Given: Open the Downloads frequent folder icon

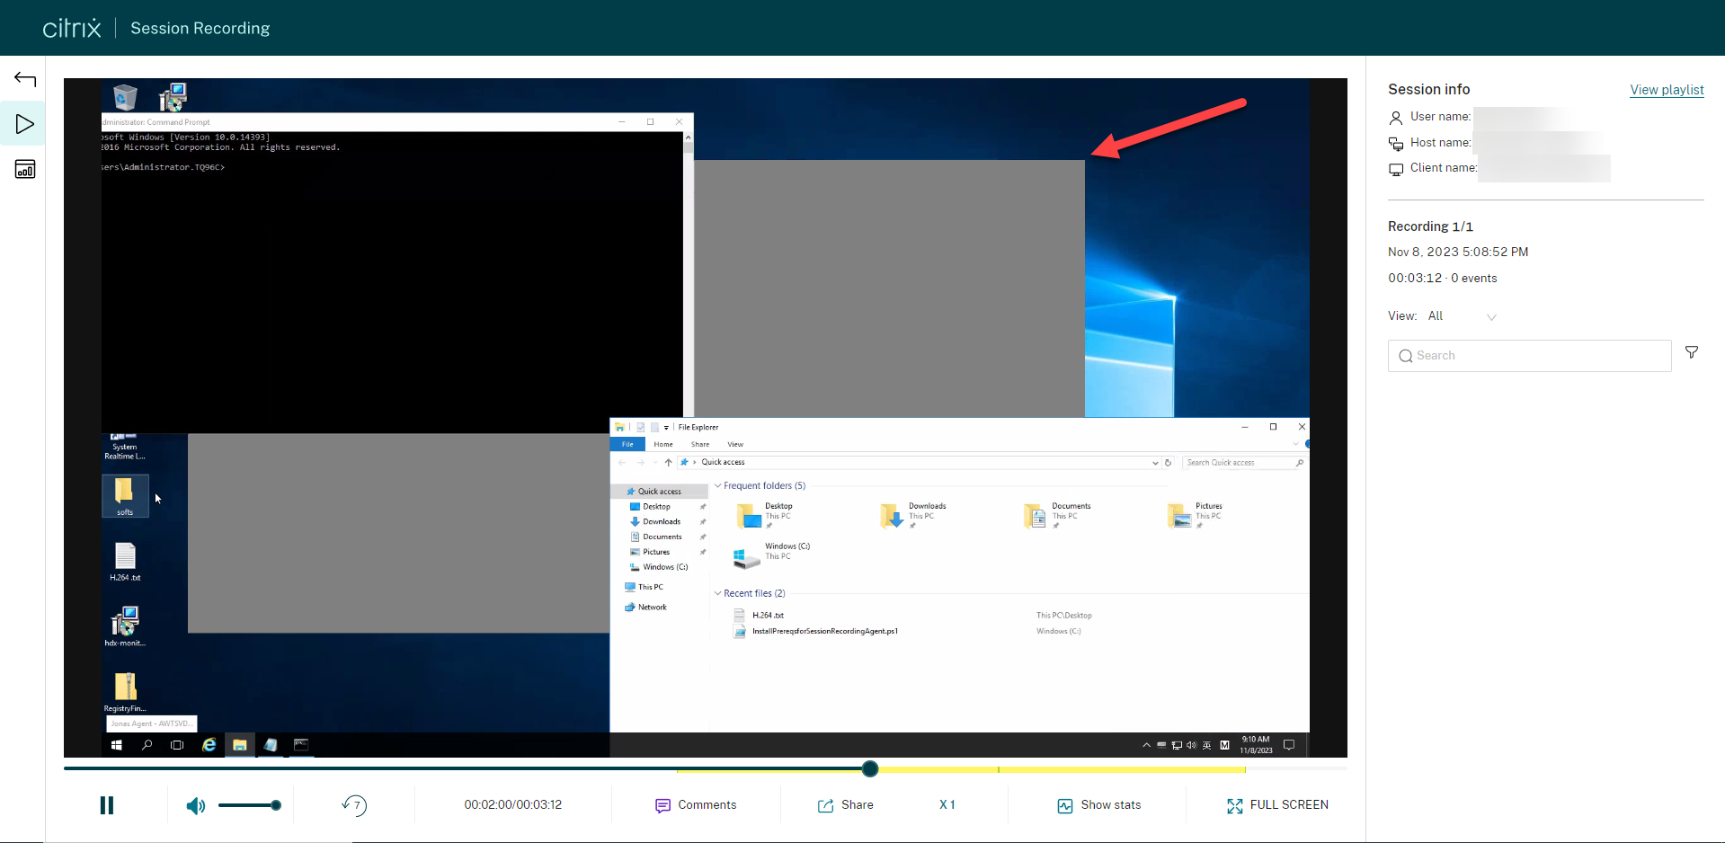Looking at the screenshot, I should 891,516.
